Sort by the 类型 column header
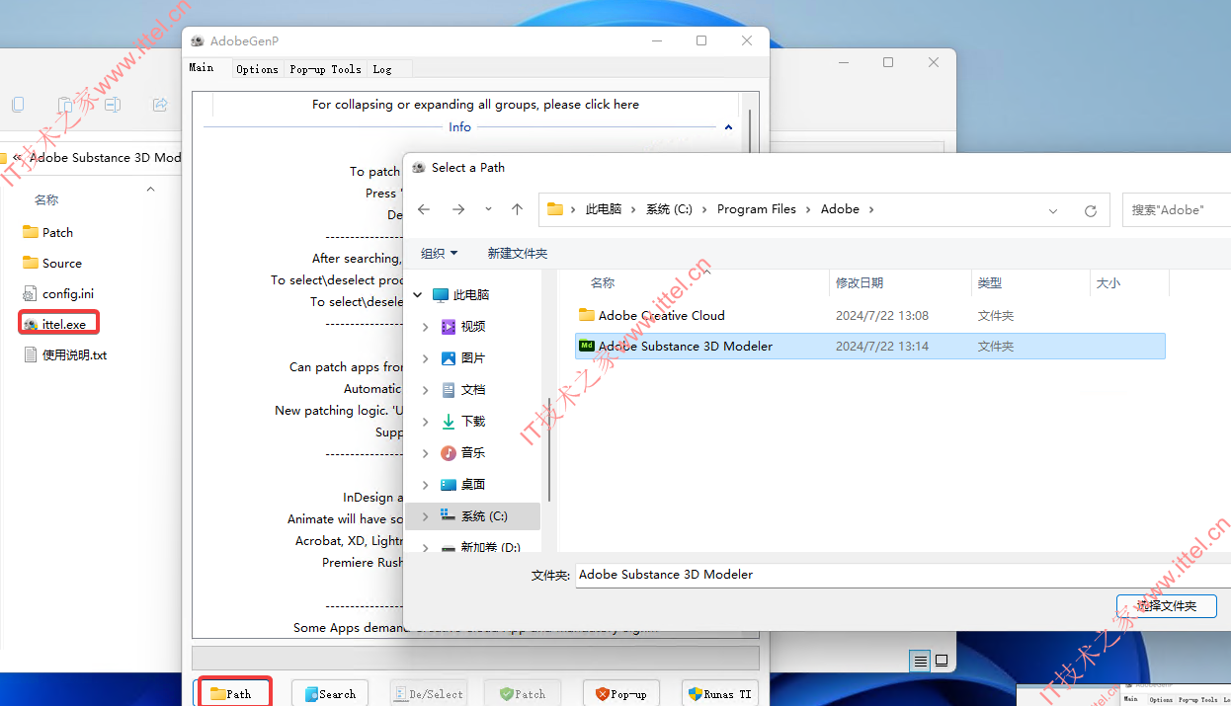This screenshot has height=706, width=1231. tap(990, 282)
